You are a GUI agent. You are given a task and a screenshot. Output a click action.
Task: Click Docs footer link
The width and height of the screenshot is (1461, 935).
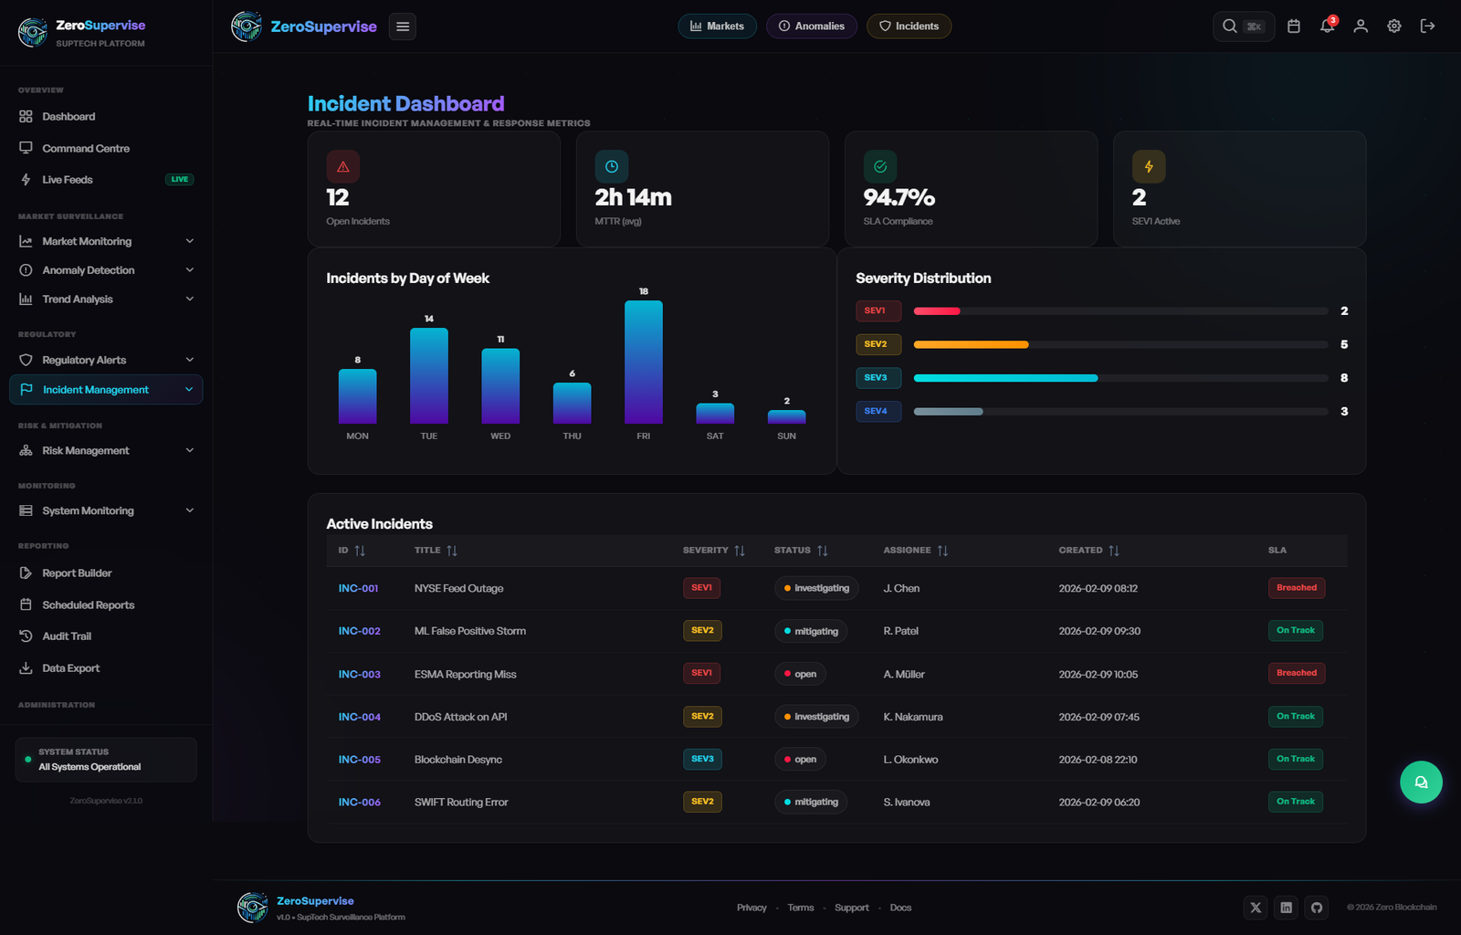tap(900, 908)
